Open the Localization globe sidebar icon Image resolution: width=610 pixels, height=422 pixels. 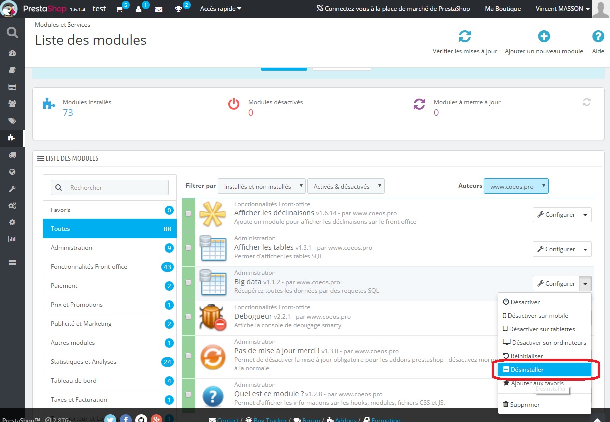(12, 172)
